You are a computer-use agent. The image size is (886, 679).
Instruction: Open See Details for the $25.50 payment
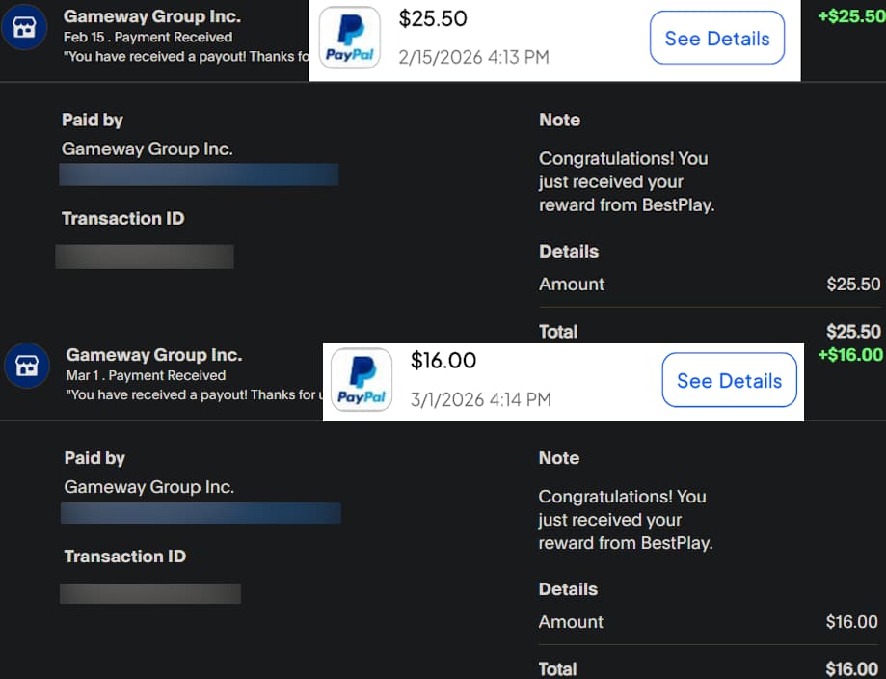pyautogui.click(x=716, y=39)
